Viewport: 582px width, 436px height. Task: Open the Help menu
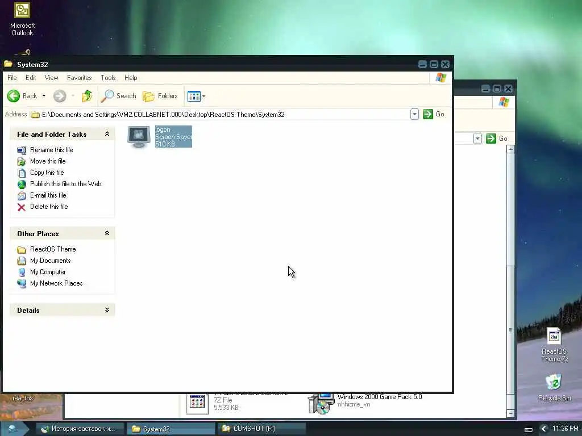click(x=131, y=77)
